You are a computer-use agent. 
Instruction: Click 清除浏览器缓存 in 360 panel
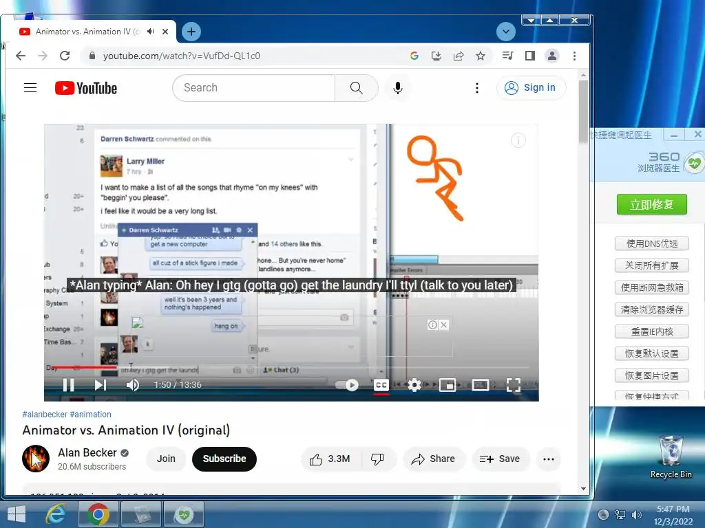click(652, 309)
